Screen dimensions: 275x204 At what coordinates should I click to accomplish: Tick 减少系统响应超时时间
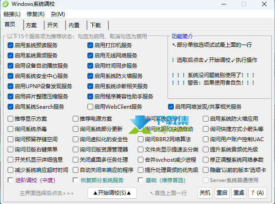(x=10, y=170)
